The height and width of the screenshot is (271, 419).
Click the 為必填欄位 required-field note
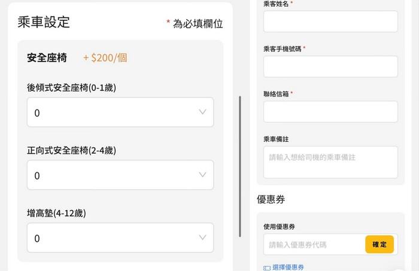click(x=198, y=24)
